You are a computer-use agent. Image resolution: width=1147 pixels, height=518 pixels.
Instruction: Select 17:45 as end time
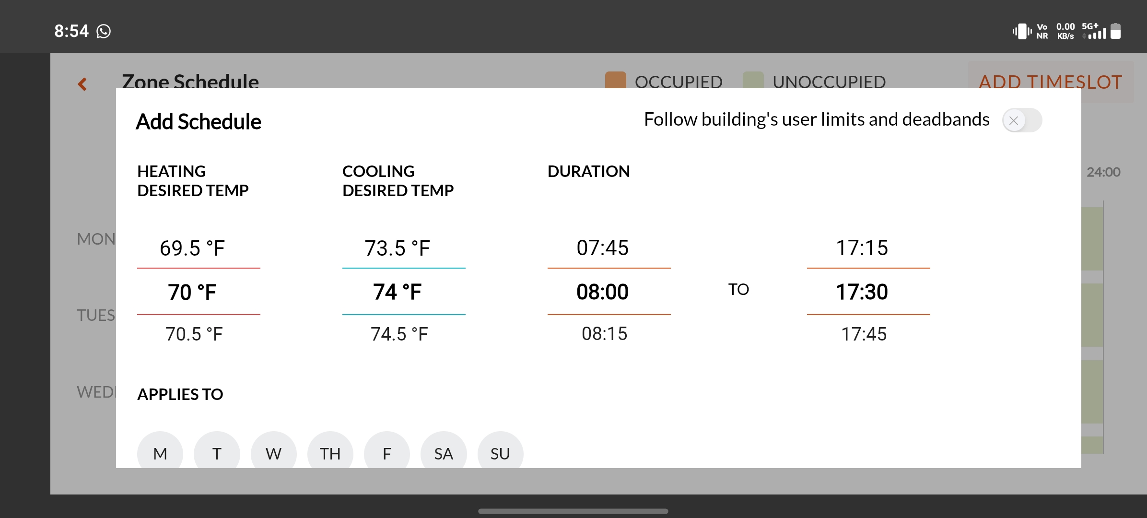(864, 334)
